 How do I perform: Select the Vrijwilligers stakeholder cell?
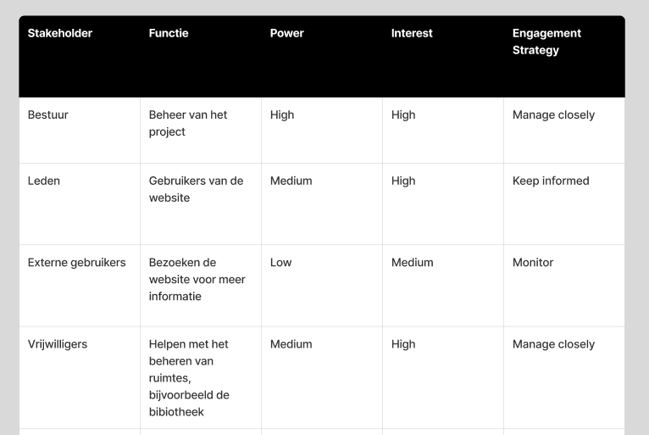click(58, 344)
